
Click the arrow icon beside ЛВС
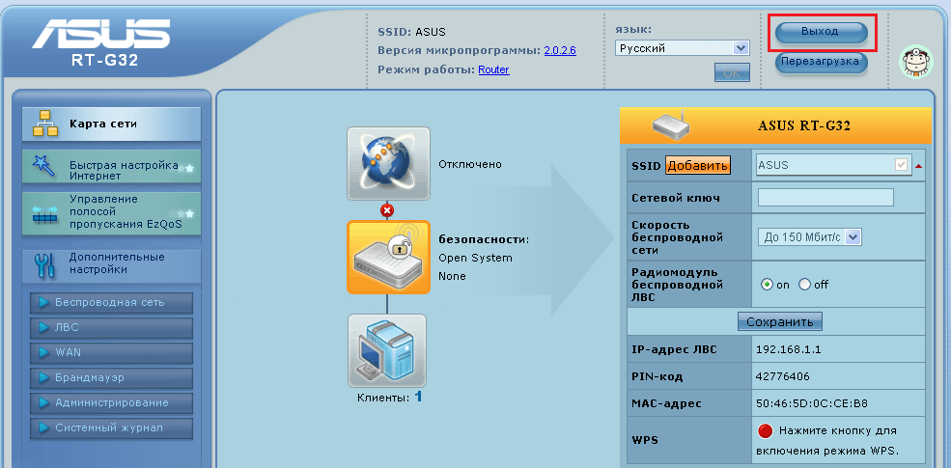click(43, 327)
